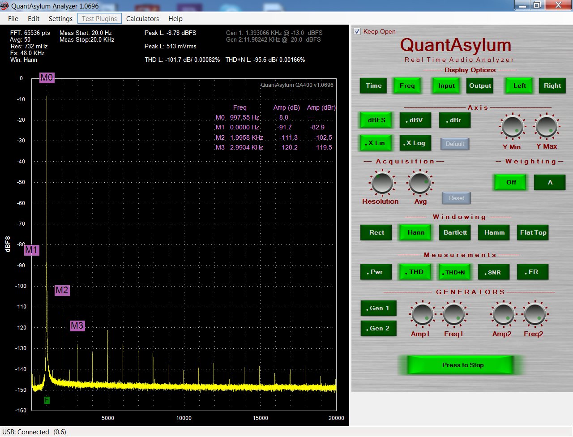Click the Freq2 knob
Screen dimensions: 573x437
pyautogui.click(x=535, y=314)
